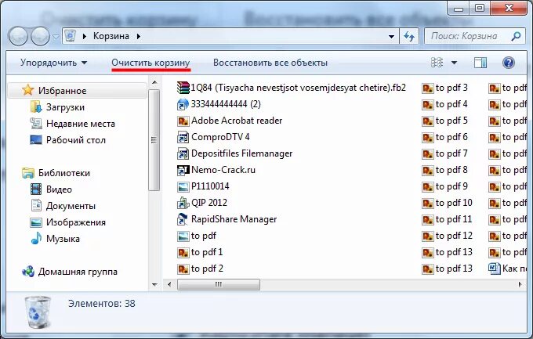
Task: Click the QIP 2012 file icon
Action: tap(183, 203)
